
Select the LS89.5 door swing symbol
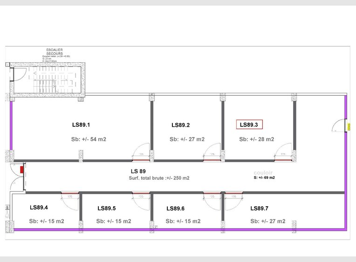tap(140, 198)
